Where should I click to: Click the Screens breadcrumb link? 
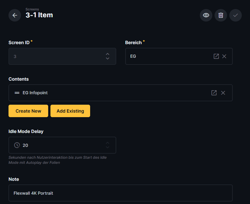pos(32,9)
